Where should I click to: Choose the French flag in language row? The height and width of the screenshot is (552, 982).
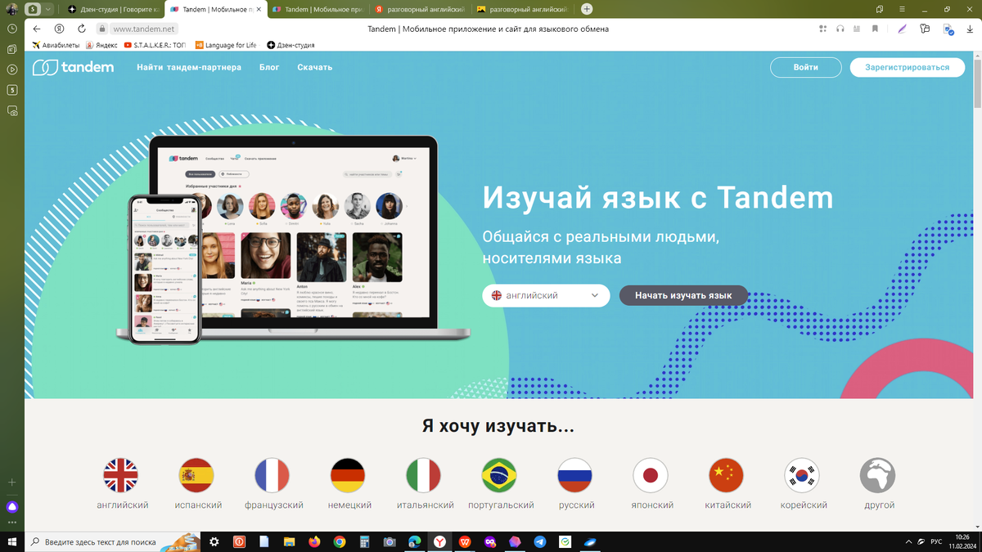point(273,475)
